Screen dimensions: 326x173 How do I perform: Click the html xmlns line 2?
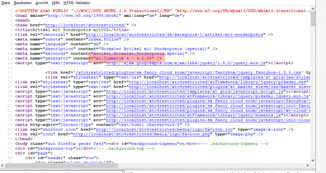pyautogui.click(x=100, y=15)
